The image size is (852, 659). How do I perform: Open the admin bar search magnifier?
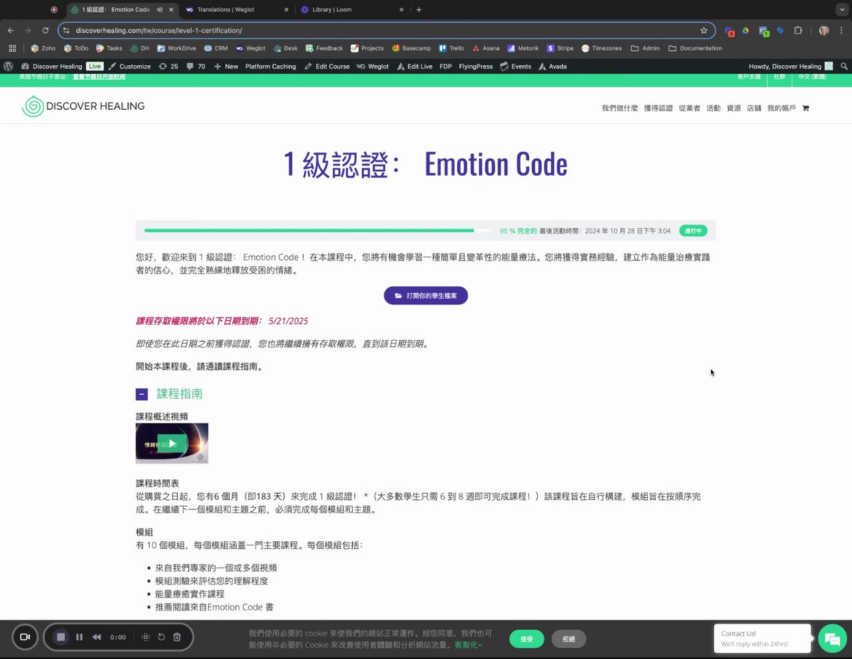pyautogui.click(x=844, y=67)
